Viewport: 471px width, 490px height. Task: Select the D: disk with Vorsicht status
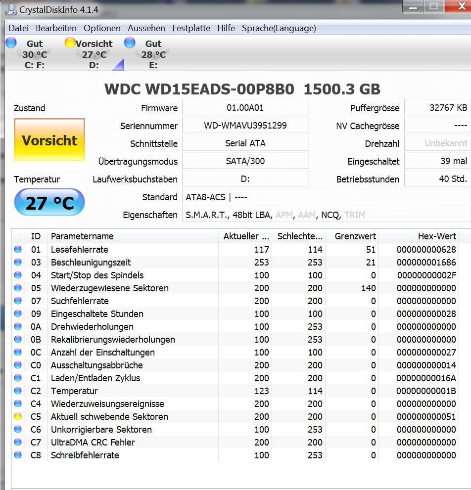94,54
